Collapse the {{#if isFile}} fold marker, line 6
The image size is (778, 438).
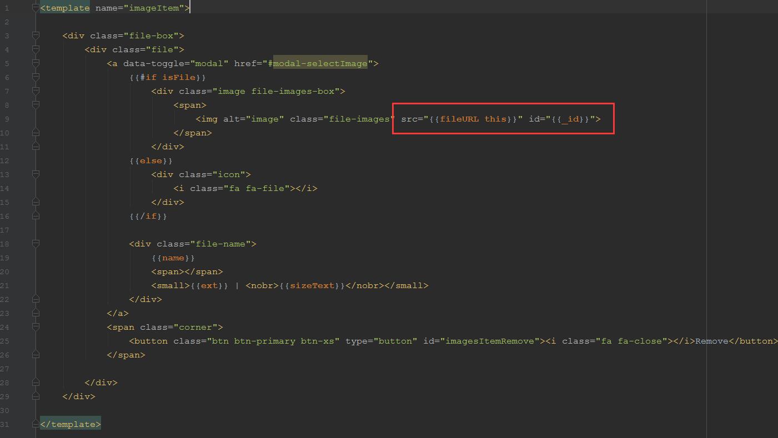click(36, 77)
